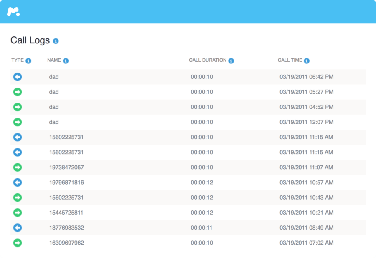Click call time 03/19/2011 05:27 PM
The width and height of the screenshot is (376, 258).
[307, 92]
